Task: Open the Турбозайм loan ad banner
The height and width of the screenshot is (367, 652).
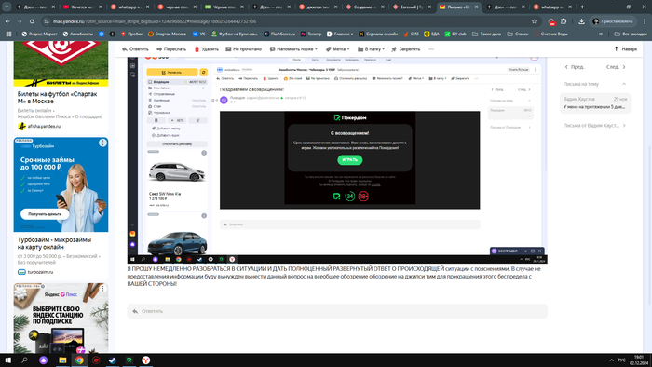Action: [x=61, y=185]
